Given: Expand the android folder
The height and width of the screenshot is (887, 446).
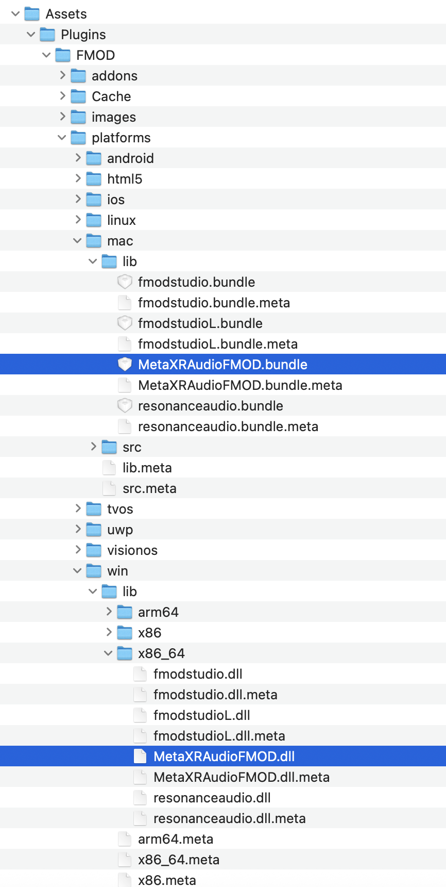Looking at the screenshot, I should [x=78, y=158].
